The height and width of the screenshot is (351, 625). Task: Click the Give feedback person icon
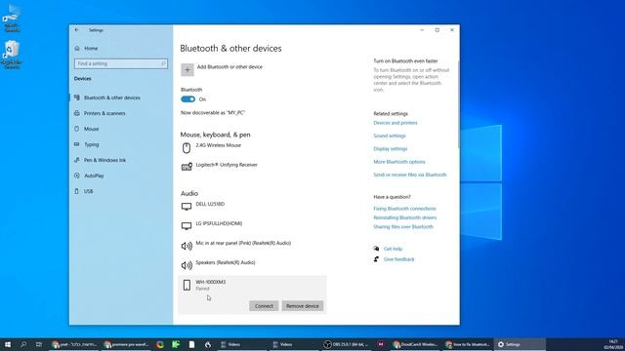376,259
